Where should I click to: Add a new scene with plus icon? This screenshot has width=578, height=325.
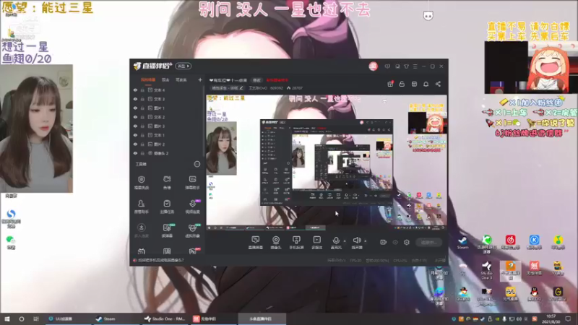point(200,79)
